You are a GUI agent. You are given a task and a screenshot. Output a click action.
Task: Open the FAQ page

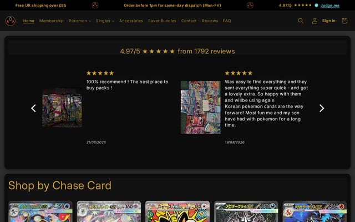(x=227, y=21)
